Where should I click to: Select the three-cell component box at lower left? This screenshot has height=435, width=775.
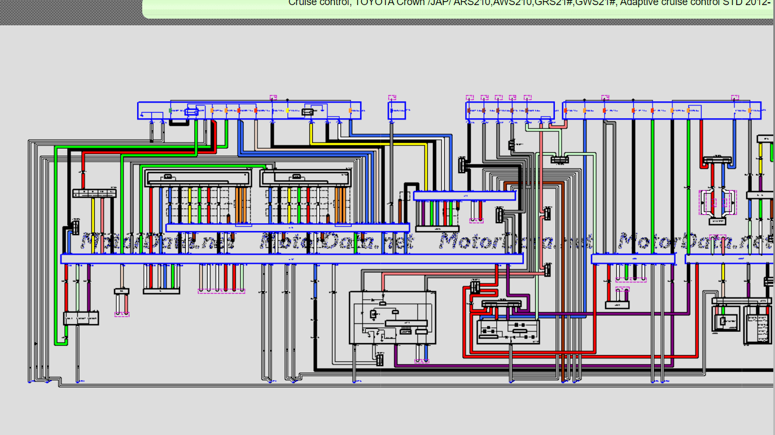point(81,318)
